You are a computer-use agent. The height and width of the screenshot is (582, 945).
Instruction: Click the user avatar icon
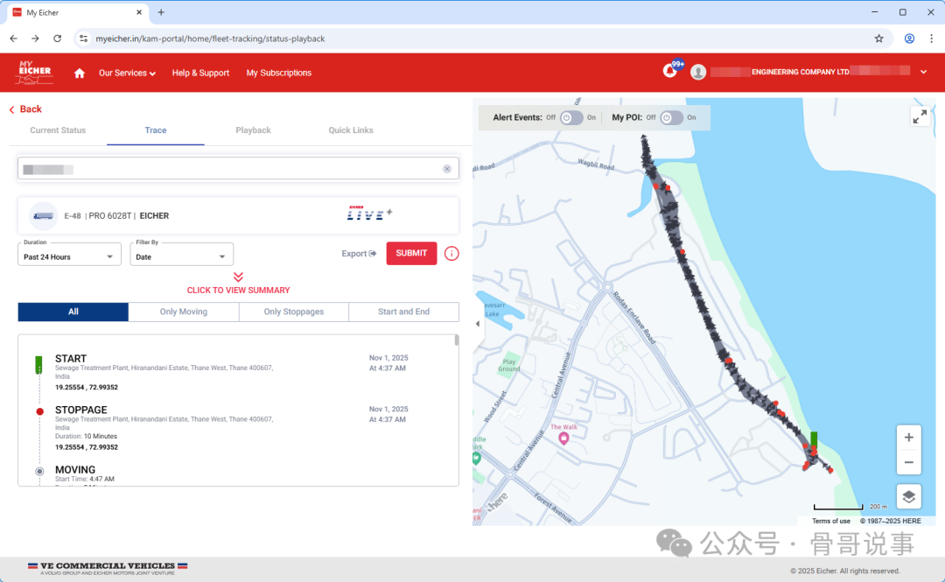pyautogui.click(x=698, y=73)
